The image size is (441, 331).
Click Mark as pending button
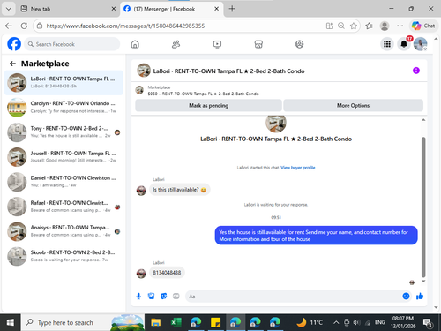point(208,105)
